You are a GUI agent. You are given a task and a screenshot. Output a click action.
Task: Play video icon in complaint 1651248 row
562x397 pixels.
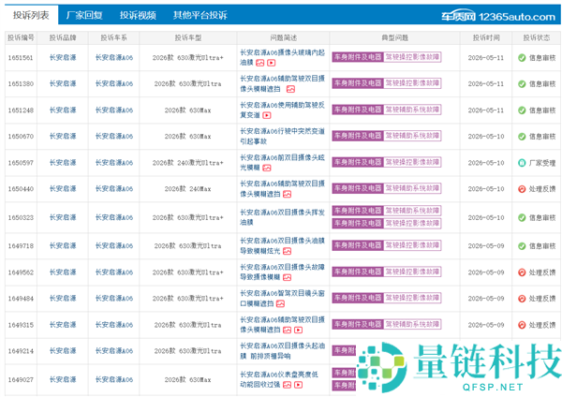pos(267,115)
